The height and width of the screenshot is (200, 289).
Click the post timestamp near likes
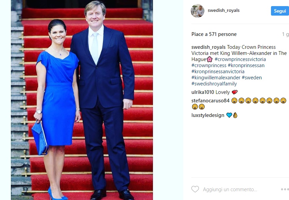coord(285,34)
